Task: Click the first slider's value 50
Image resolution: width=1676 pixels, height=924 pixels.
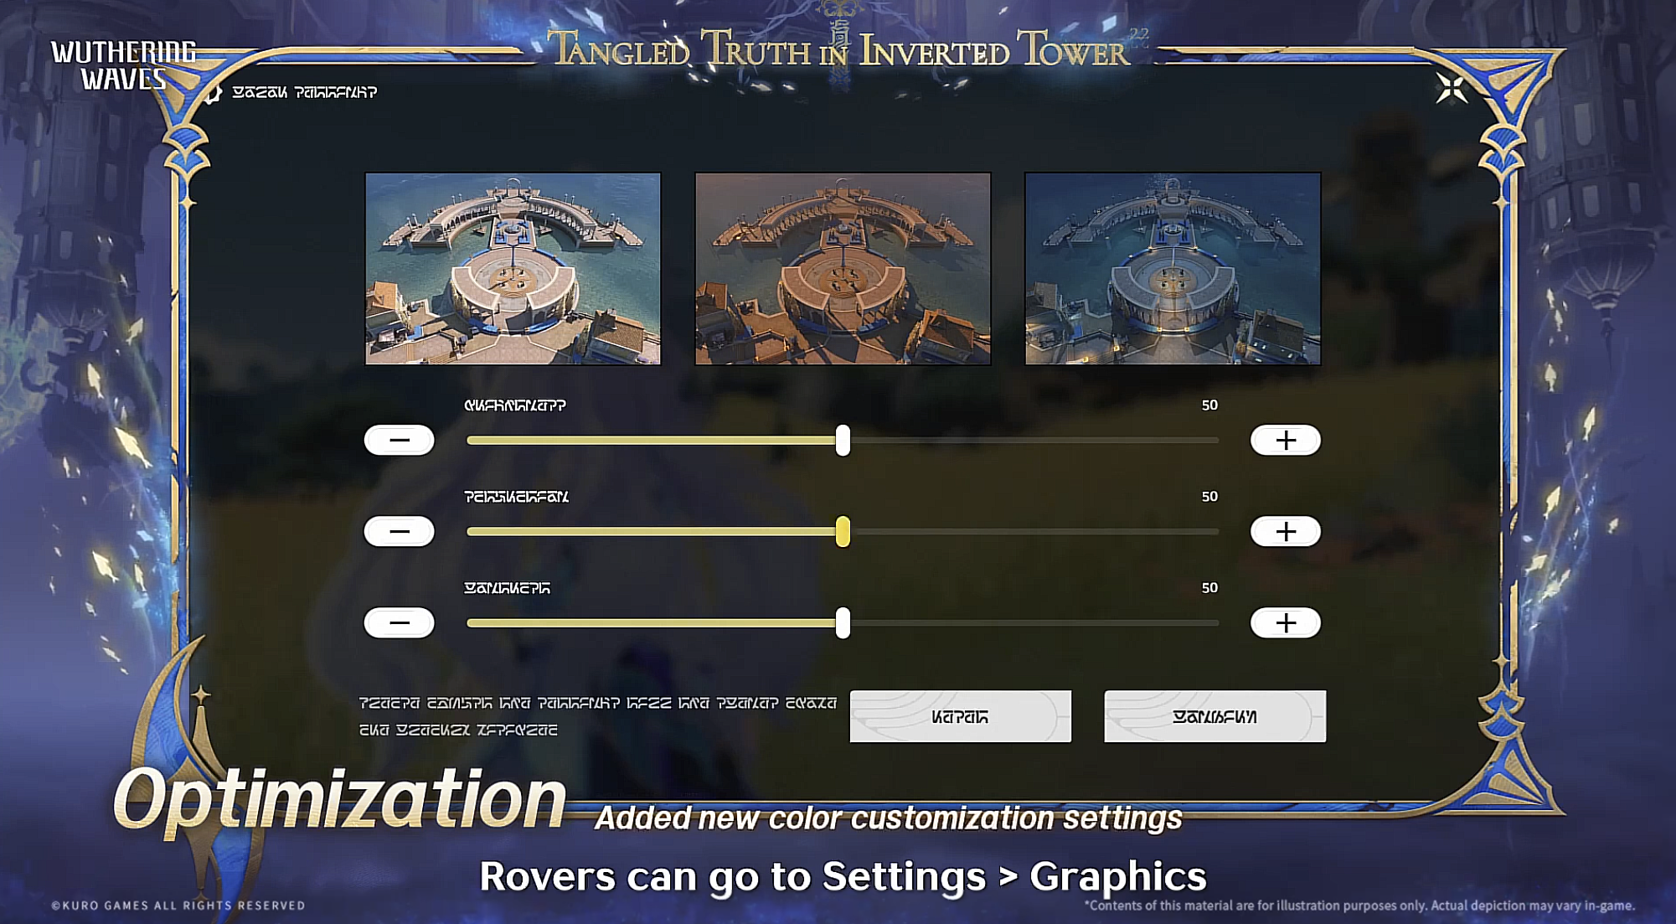Action: tap(1209, 405)
